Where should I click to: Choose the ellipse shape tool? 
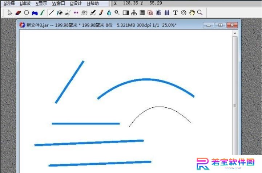[x=27, y=13]
